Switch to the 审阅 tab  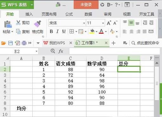[x=107, y=14]
